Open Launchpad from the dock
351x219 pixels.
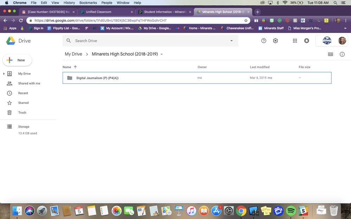point(42,211)
